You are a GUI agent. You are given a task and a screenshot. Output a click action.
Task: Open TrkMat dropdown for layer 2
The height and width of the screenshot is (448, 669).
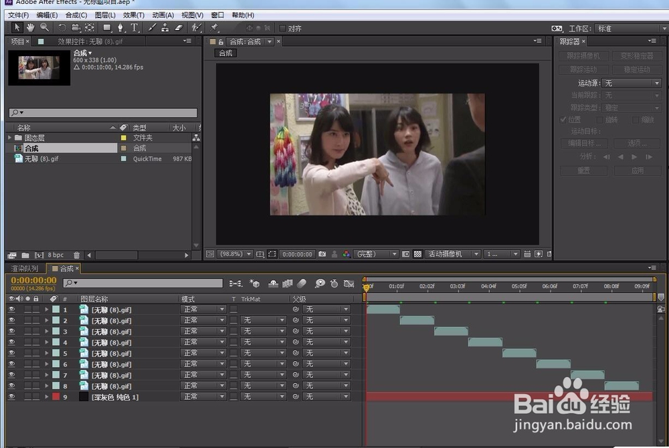pyautogui.click(x=263, y=320)
